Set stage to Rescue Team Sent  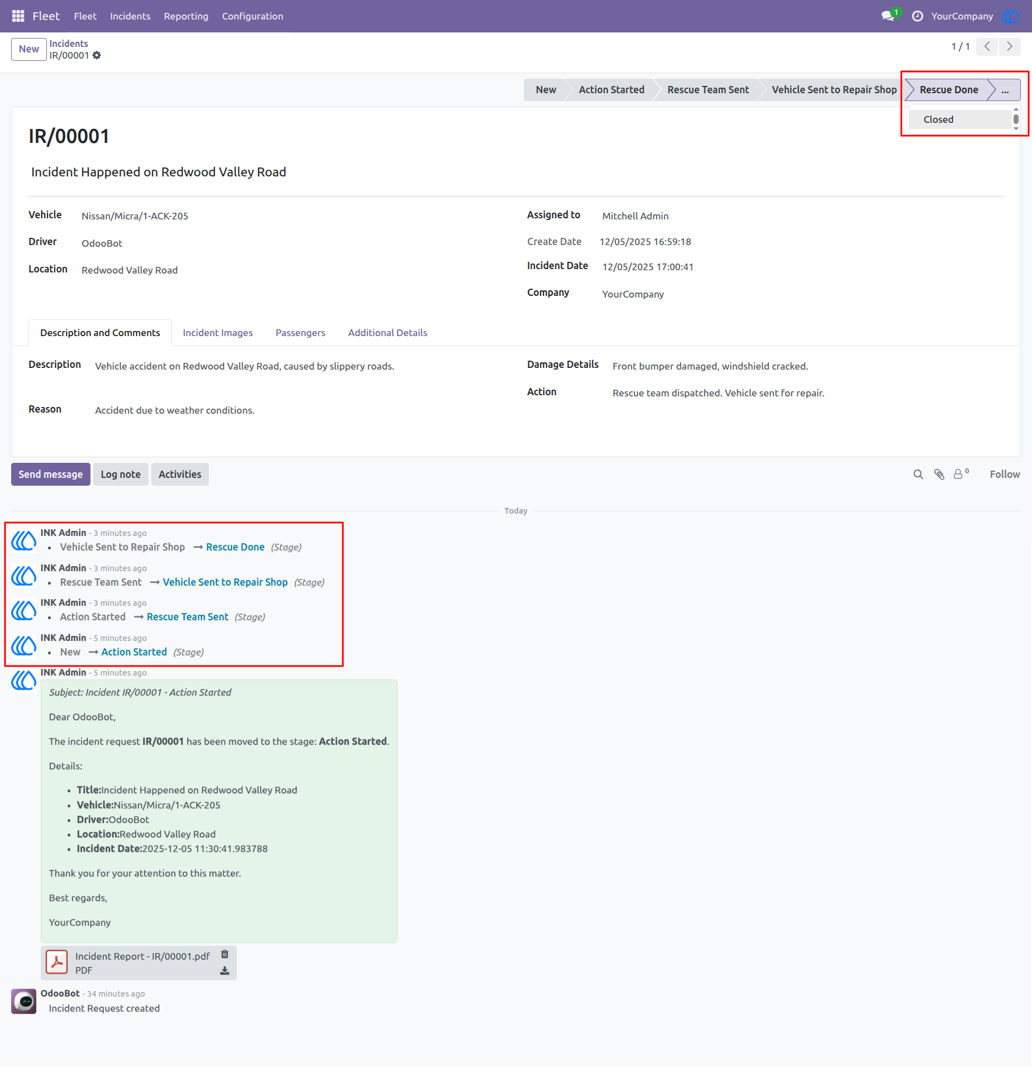pos(708,90)
